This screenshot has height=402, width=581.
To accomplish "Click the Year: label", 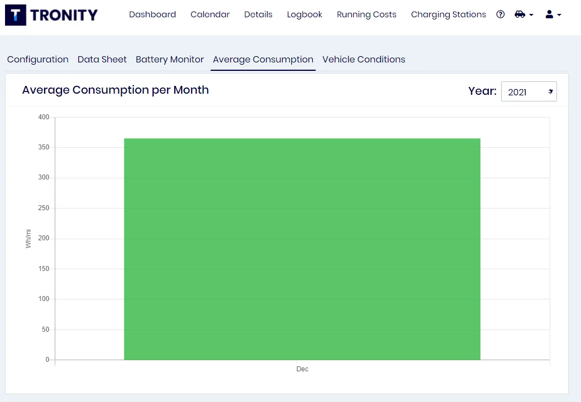I will point(482,91).
